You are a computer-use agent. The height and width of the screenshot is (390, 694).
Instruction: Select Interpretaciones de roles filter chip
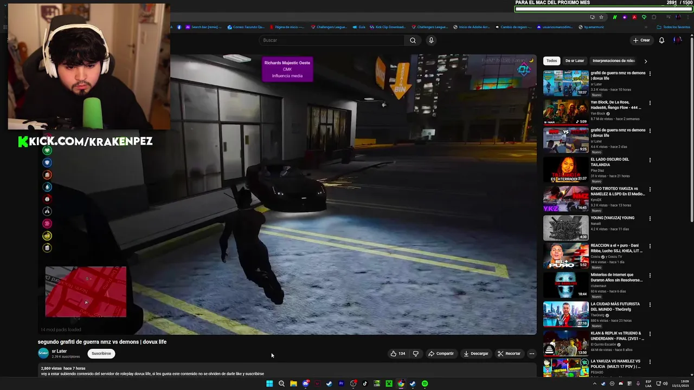tap(614, 61)
